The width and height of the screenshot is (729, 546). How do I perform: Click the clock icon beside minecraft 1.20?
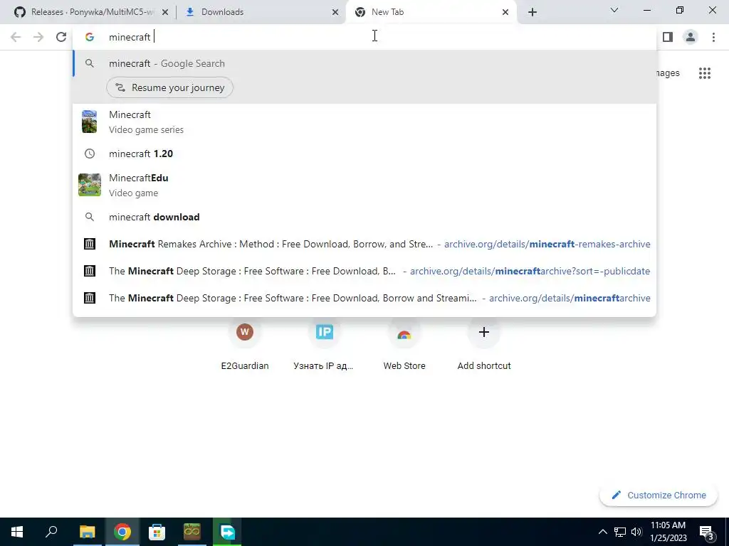tap(90, 154)
